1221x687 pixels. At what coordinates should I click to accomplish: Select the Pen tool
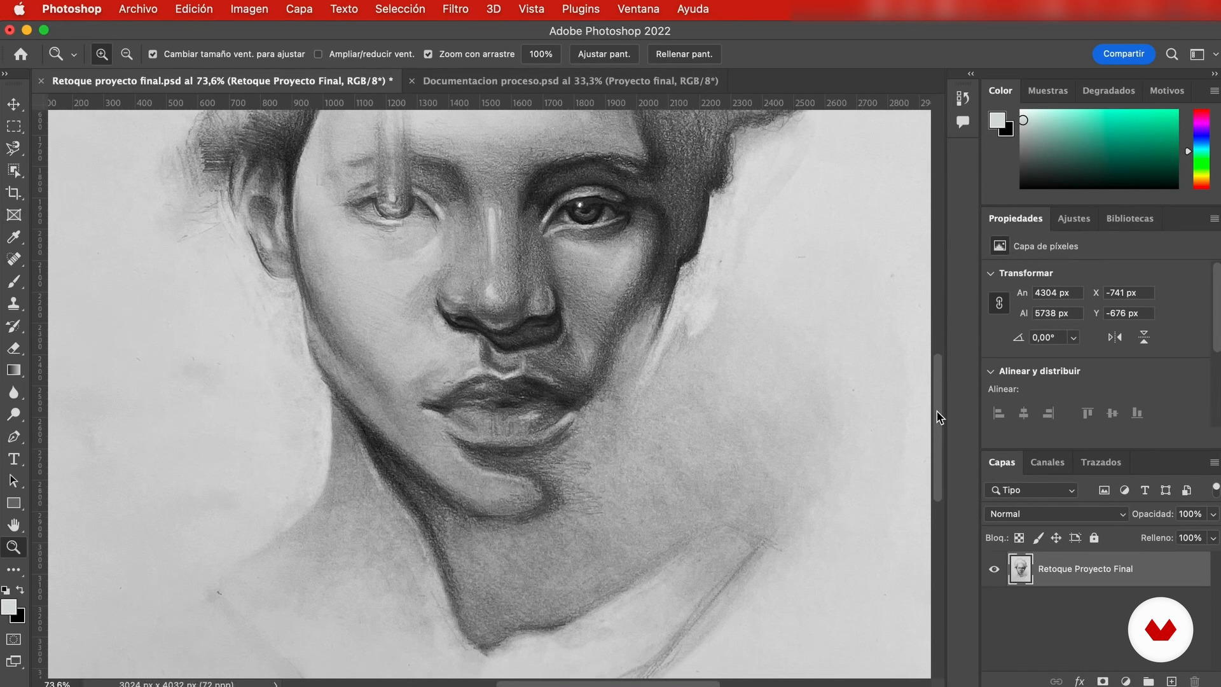[13, 437]
